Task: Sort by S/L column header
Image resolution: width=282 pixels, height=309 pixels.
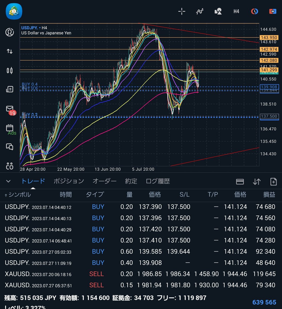Action: click(x=184, y=194)
